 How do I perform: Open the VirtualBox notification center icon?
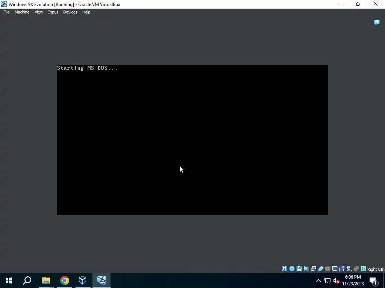pos(377,22)
